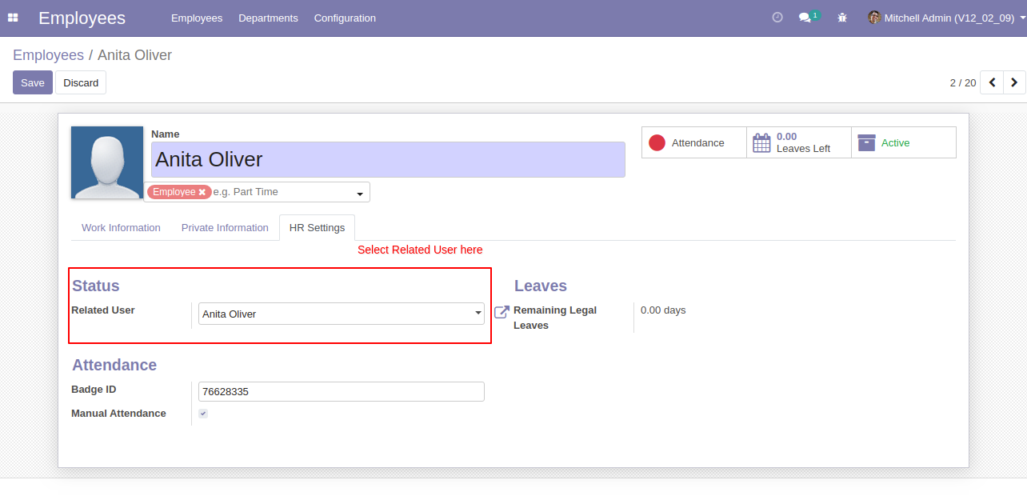The height and width of the screenshot is (496, 1027).
Task: Select the HR Settings tab
Action: [x=317, y=228]
